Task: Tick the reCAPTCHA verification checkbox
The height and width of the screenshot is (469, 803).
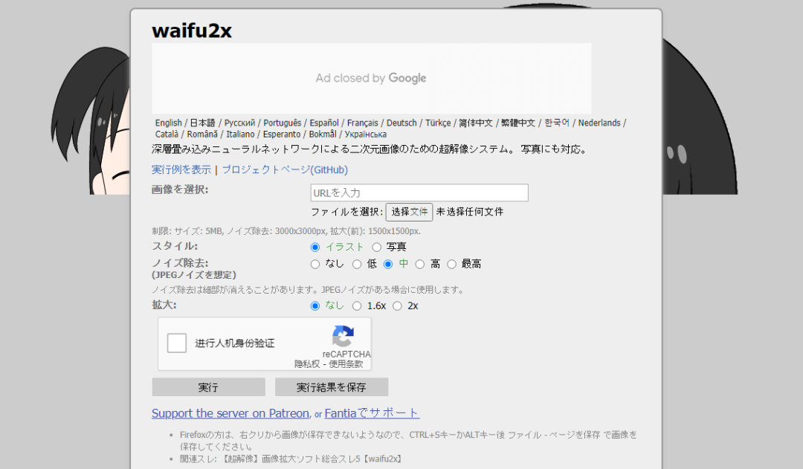Action: coord(177,343)
